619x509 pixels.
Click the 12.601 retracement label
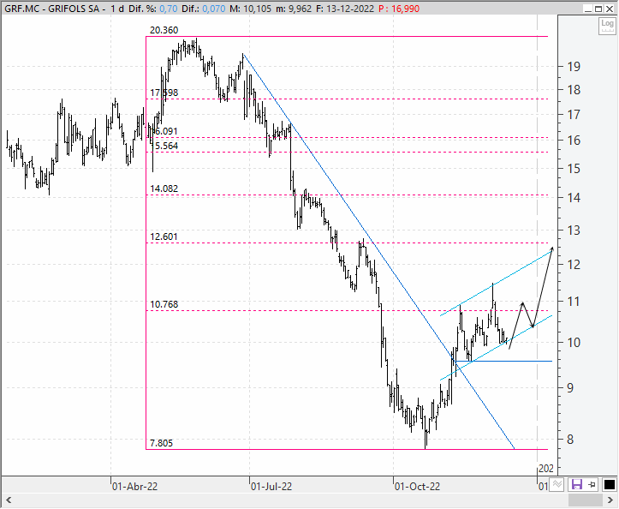click(x=164, y=237)
